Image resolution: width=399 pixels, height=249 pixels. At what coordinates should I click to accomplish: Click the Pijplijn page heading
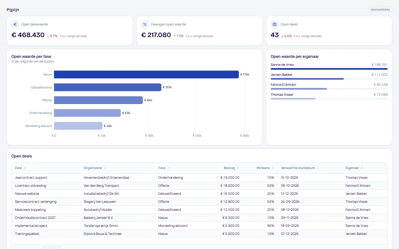tap(13, 10)
